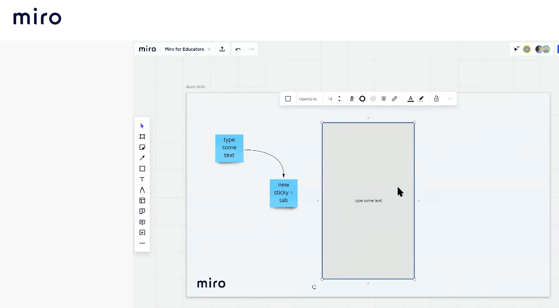Click the blue-ringed collaborator avatar

(x=538, y=49)
